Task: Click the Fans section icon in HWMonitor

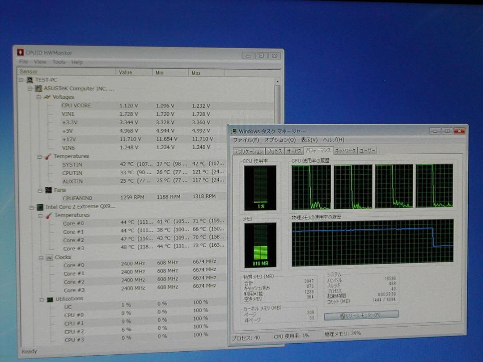Action: click(49, 190)
